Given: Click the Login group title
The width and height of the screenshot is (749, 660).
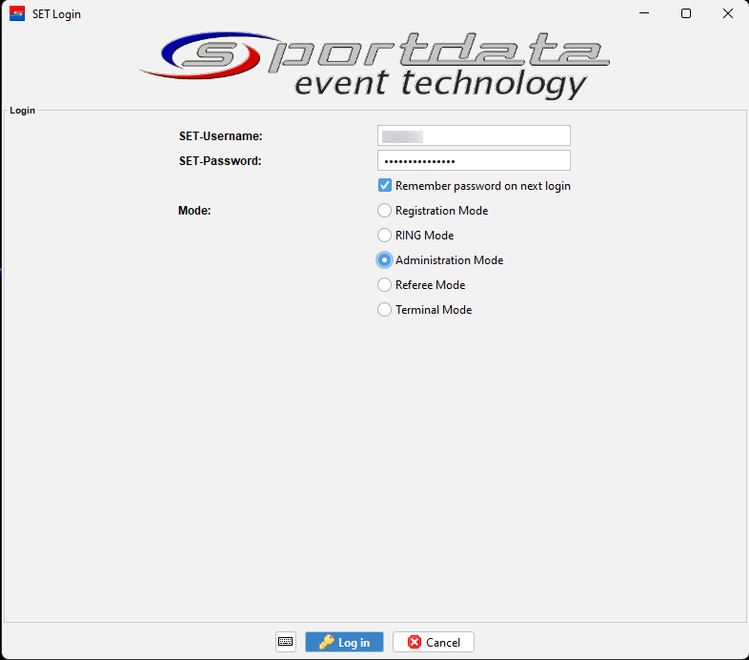Looking at the screenshot, I should [x=23, y=111].
